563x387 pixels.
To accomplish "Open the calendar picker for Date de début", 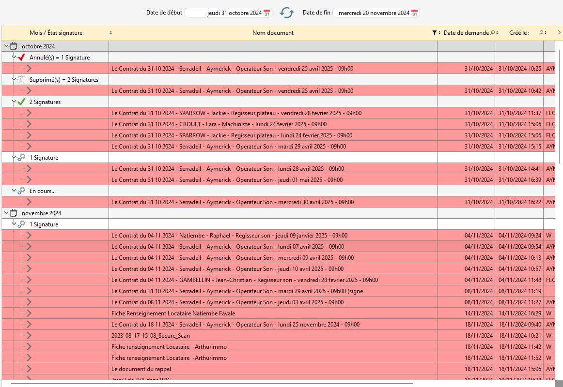I will pyautogui.click(x=267, y=13).
